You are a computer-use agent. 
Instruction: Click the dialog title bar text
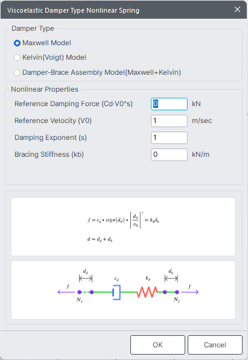(x=74, y=10)
